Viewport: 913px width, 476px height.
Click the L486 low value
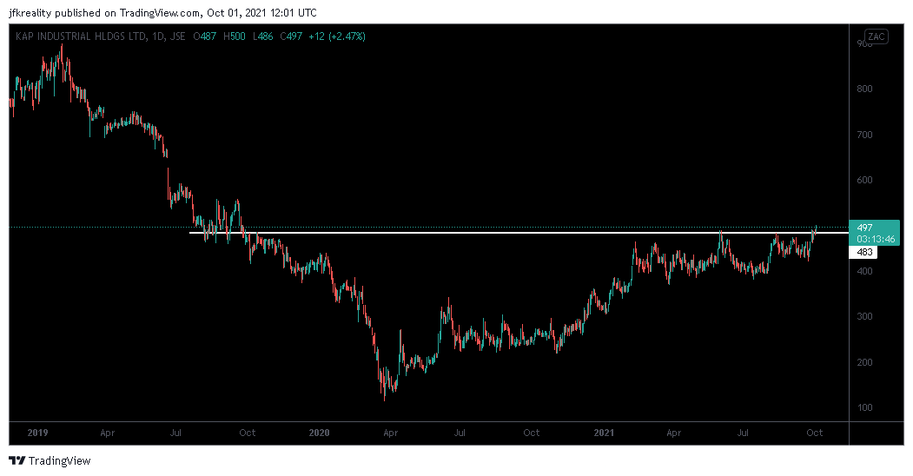click(x=262, y=36)
